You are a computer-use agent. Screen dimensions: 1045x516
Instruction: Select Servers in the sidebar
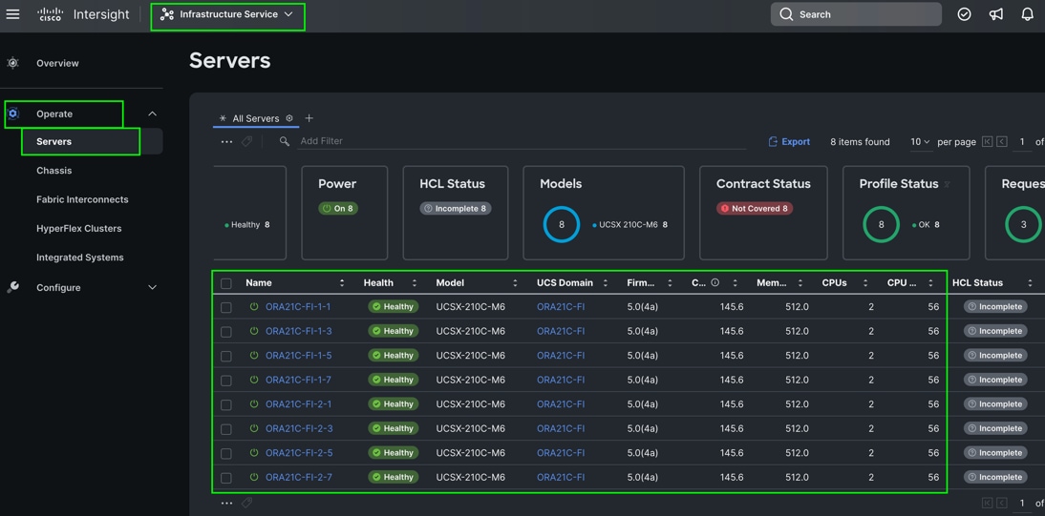[x=54, y=142]
